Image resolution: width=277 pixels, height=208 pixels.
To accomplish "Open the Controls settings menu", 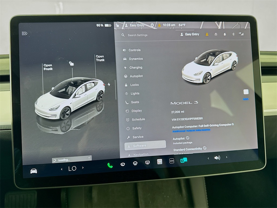I will [132, 50].
